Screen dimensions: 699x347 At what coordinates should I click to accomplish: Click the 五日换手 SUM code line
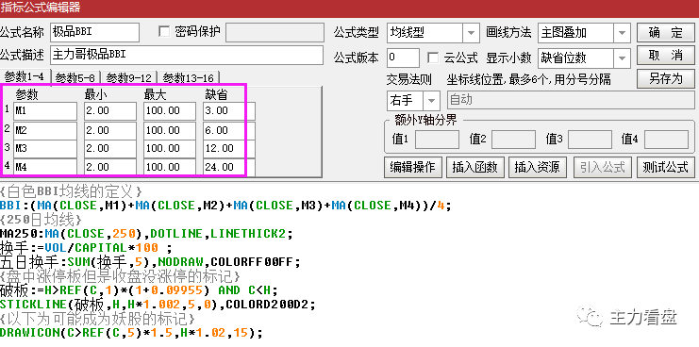pyautogui.click(x=151, y=261)
